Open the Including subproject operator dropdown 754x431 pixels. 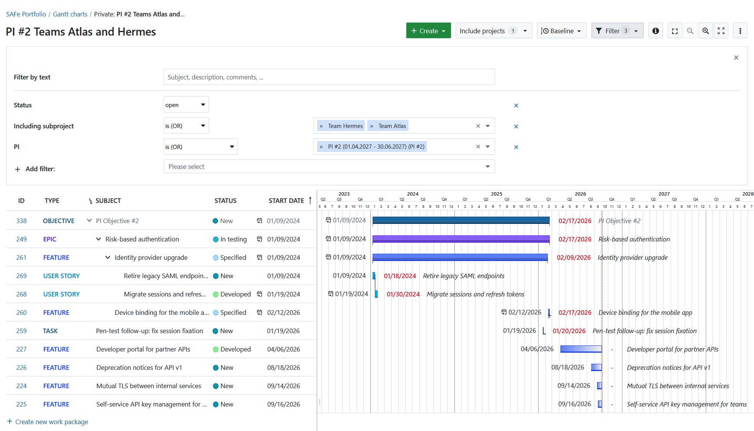tap(186, 126)
